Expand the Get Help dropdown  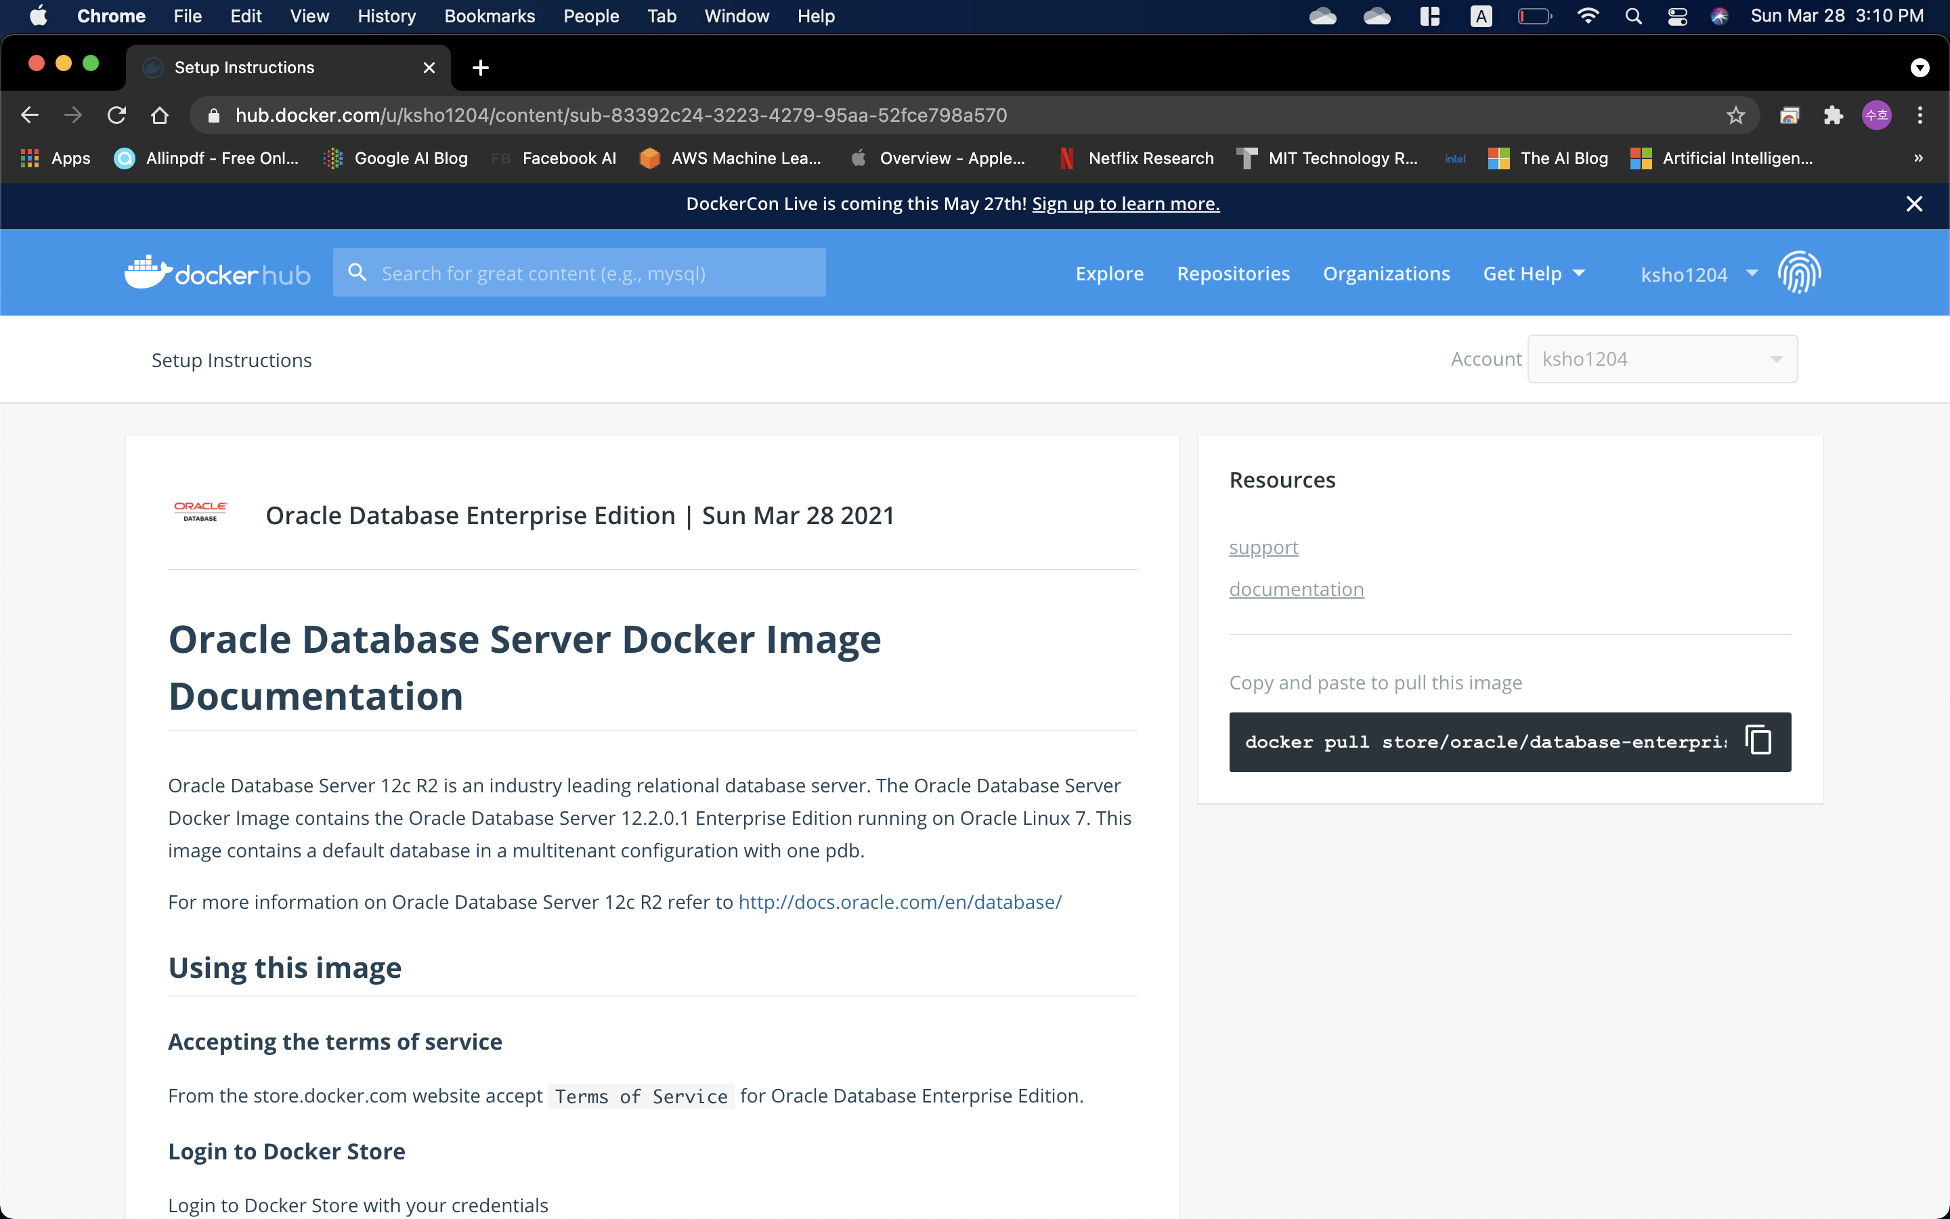(x=1534, y=274)
